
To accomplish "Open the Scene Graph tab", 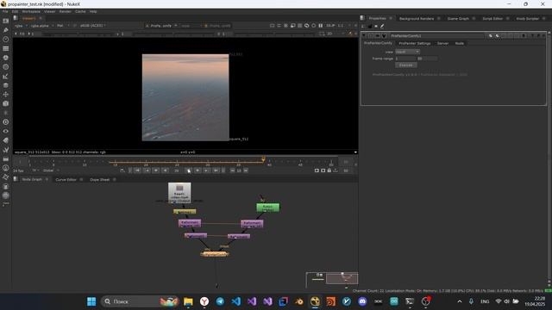I will [458, 19].
